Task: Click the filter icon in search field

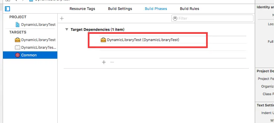Action: tap(175, 18)
